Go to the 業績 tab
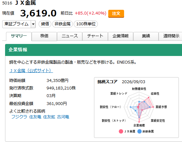 point(146,36)
